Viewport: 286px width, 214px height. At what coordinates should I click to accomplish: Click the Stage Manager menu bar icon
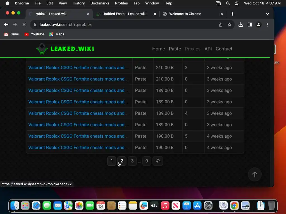click(x=218, y=3)
